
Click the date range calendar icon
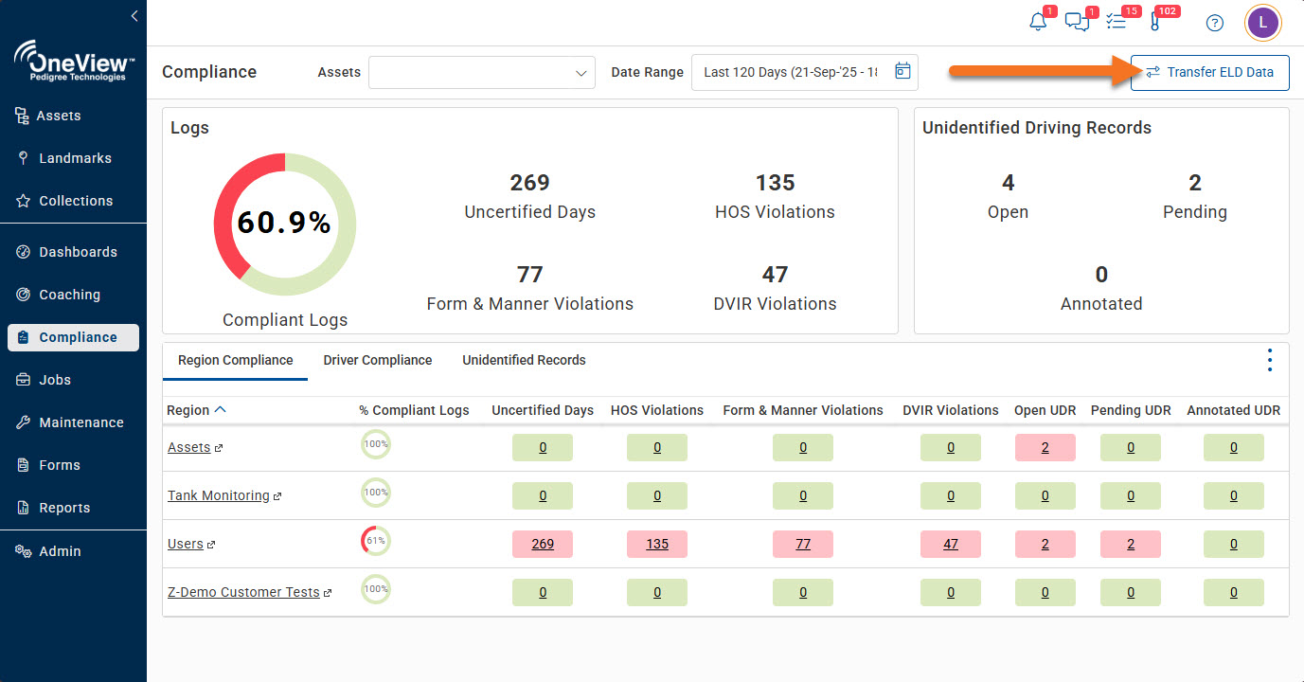pos(902,72)
